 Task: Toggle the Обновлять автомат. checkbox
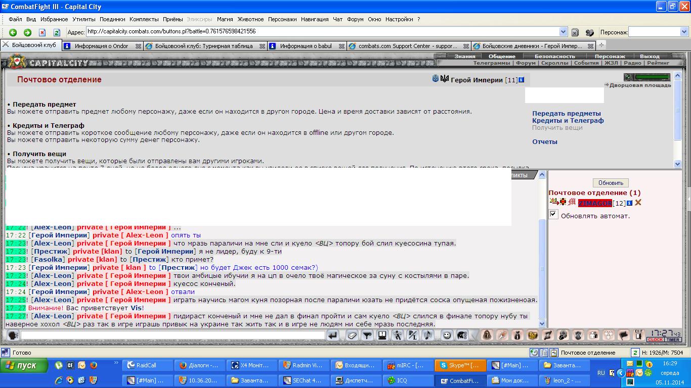(x=554, y=215)
